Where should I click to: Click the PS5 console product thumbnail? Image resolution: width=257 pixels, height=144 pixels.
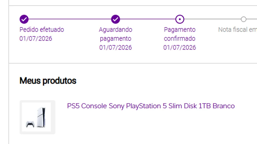point(37,117)
